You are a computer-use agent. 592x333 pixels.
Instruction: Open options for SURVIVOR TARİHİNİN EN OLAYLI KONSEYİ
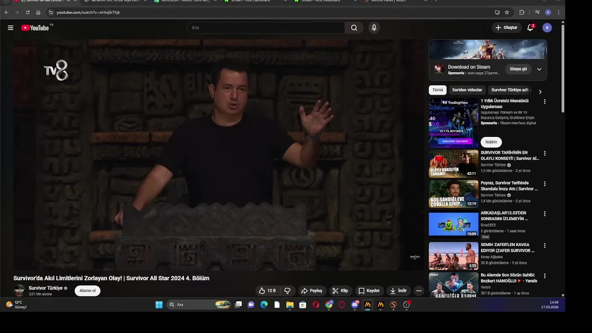(544, 153)
